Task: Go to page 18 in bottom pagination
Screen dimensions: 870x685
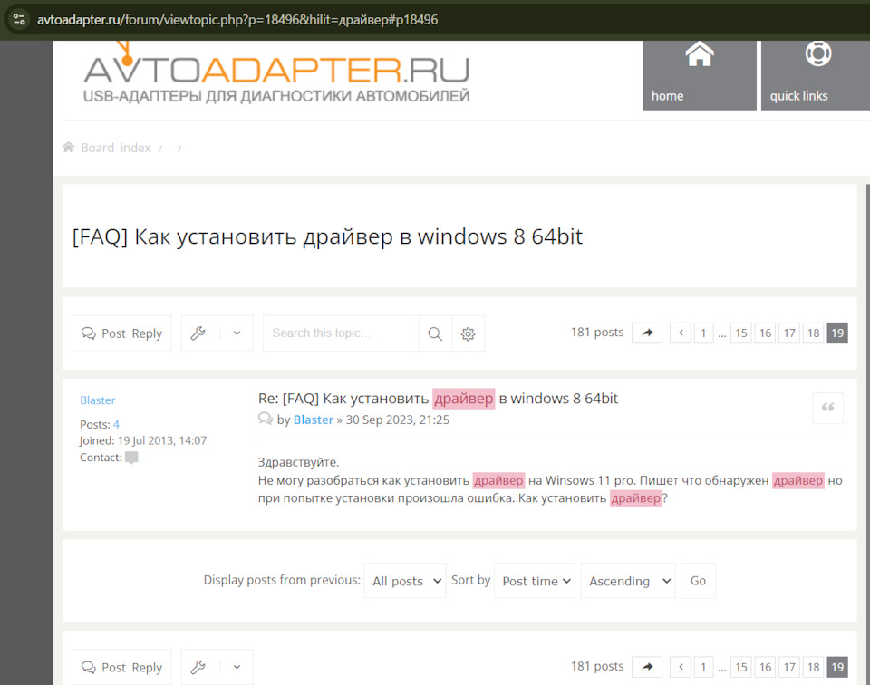Action: pos(814,667)
